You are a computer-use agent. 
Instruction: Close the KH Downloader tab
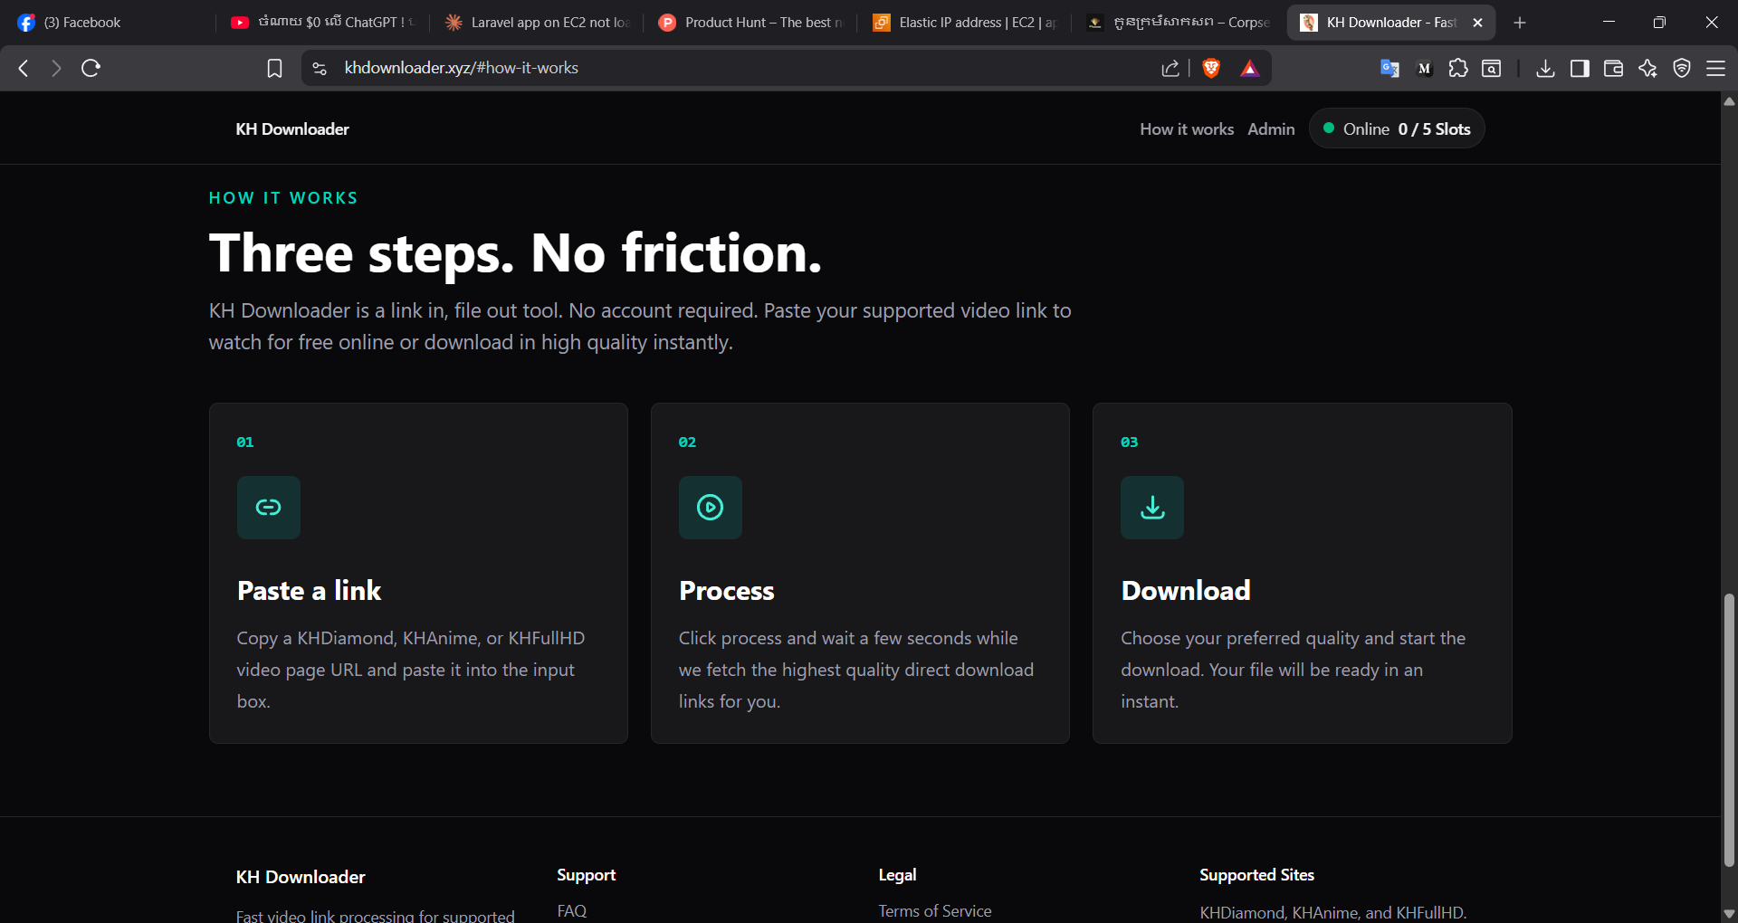1477,23
